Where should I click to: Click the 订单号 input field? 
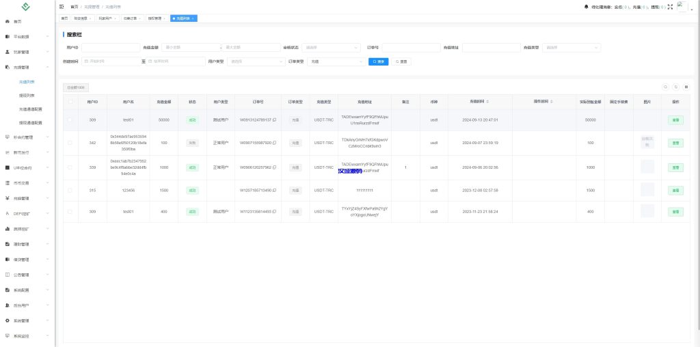410,48
